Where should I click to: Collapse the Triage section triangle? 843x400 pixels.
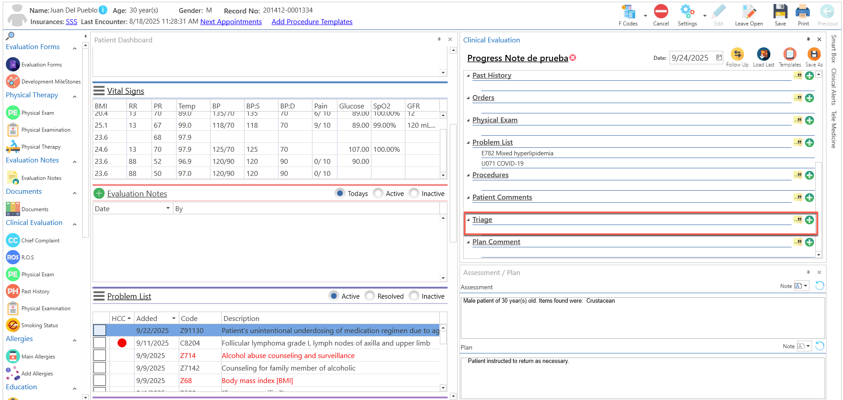(468, 220)
